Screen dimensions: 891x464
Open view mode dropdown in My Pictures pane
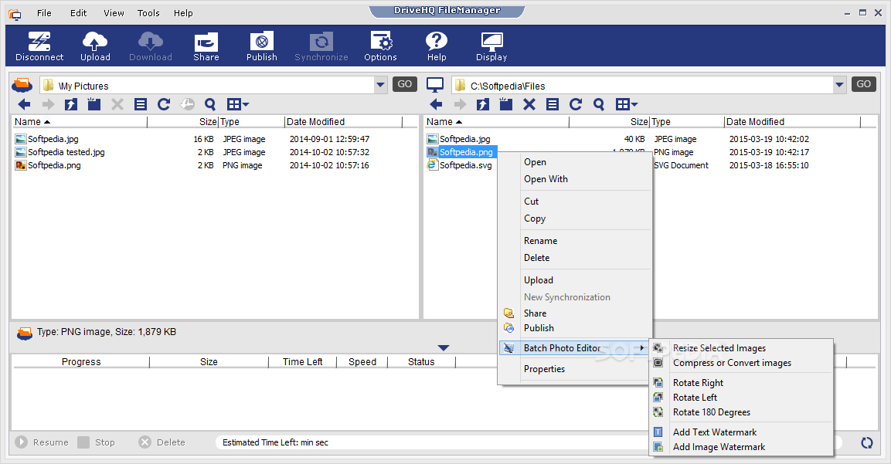(238, 104)
